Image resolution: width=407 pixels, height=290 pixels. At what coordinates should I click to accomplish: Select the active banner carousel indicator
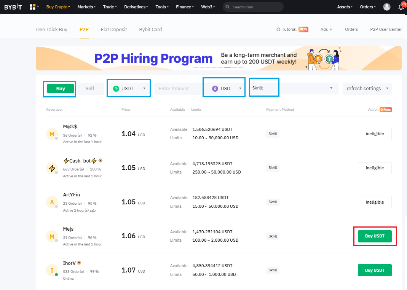tap(227, 67)
